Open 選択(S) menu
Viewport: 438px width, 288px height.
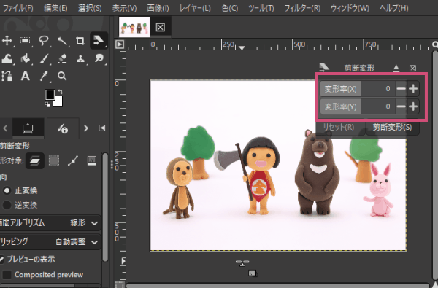point(90,8)
